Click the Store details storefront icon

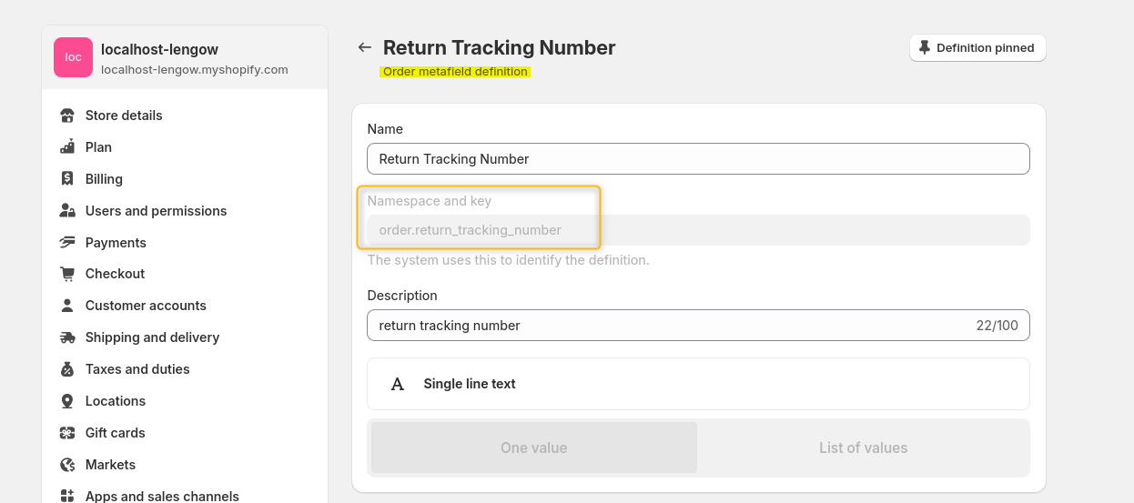coord(67,116)
